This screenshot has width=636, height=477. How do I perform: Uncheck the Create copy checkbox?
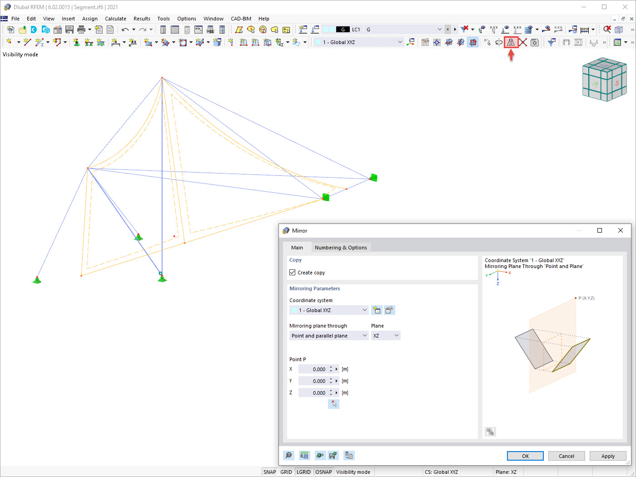[x=292, y=273]
